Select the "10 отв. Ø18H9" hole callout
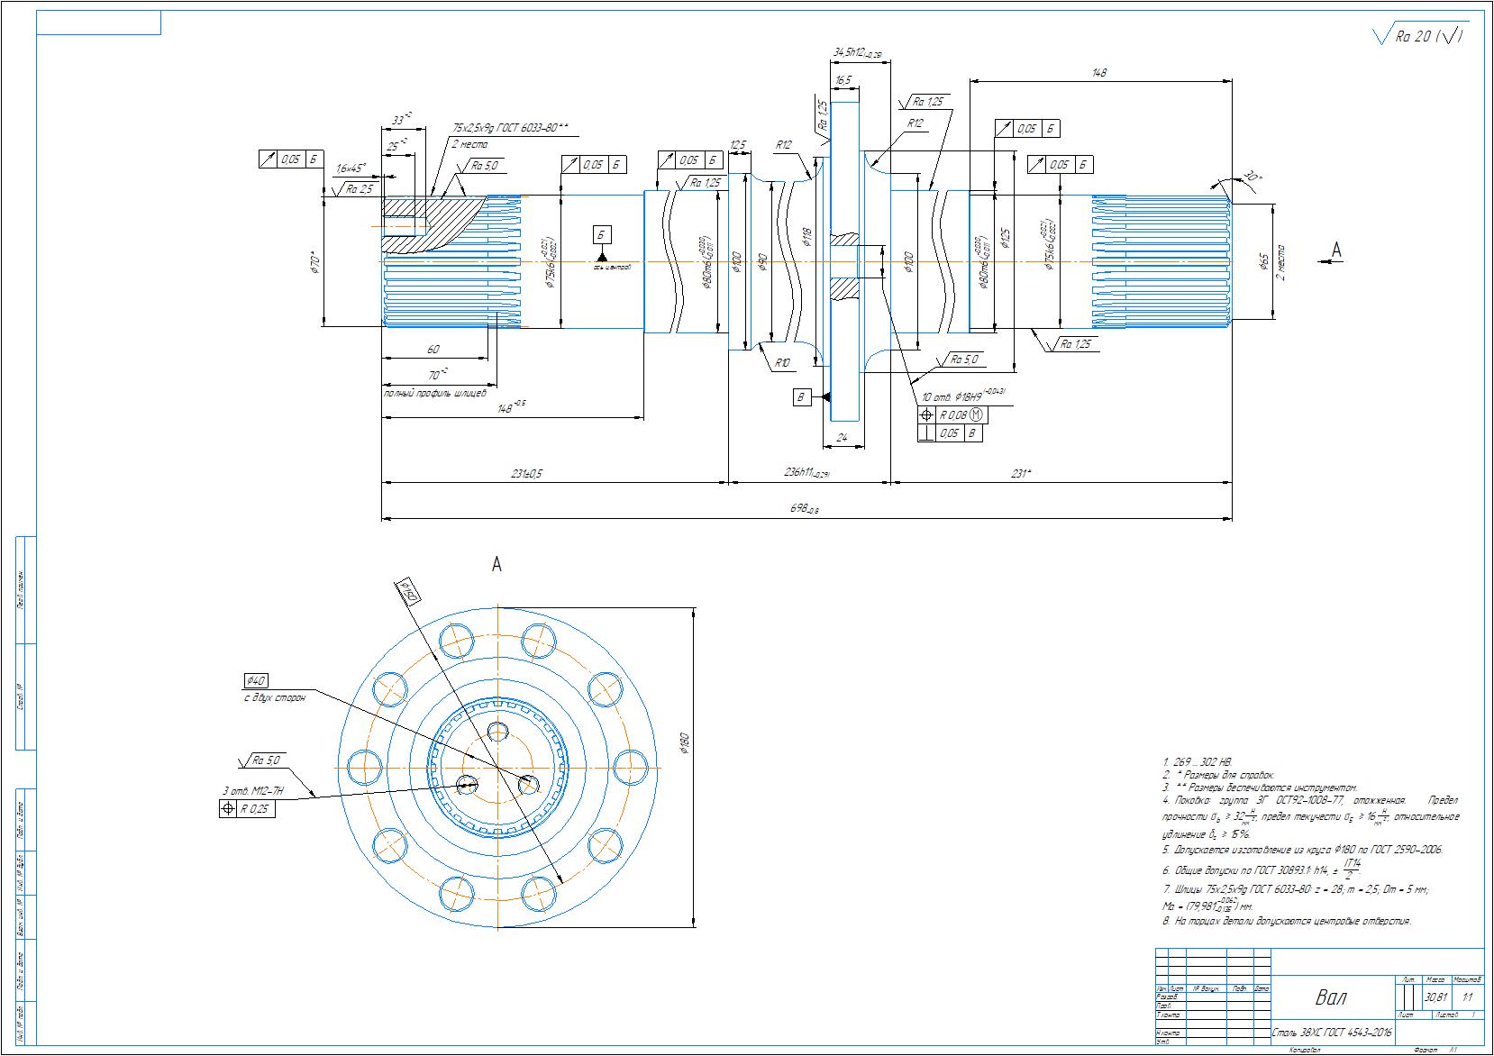The width and height of the screenshot is (1494, 1056). [x=961, y=395]
